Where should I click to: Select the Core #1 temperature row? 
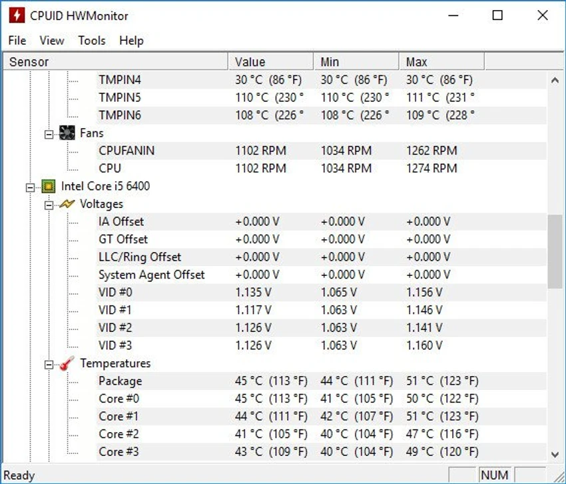(321, 417)
